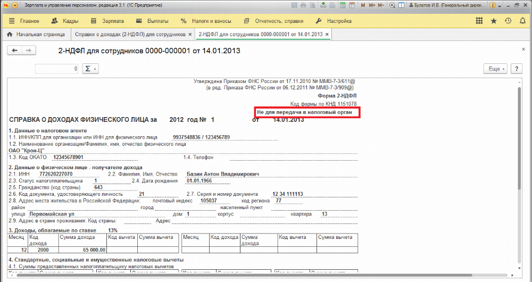Expand the sum Σ dropdown

pos(90,69)
